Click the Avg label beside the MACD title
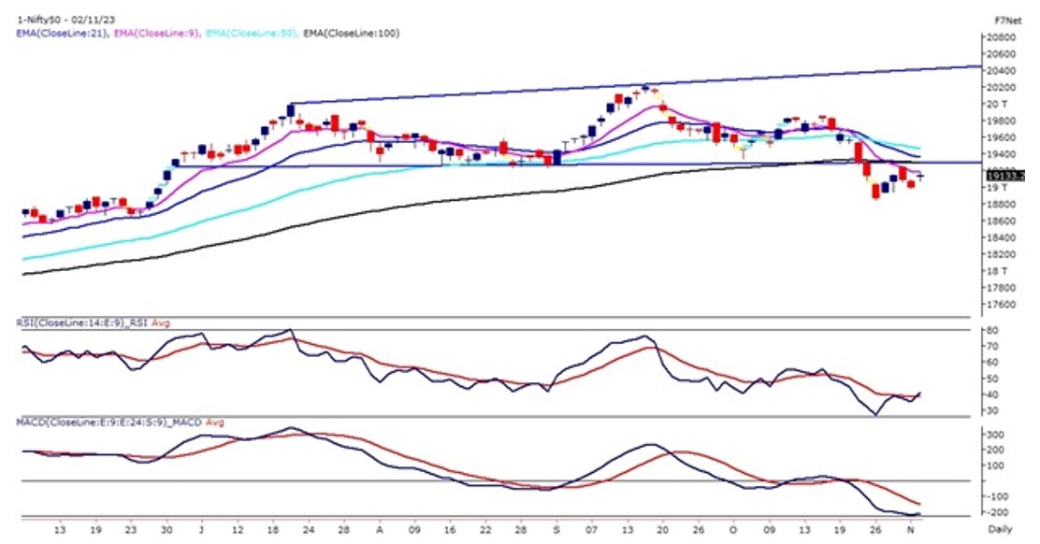Image resolution: width=1040 pixels, height=544 pixels. pyautogui.click(x=215, y=422)
